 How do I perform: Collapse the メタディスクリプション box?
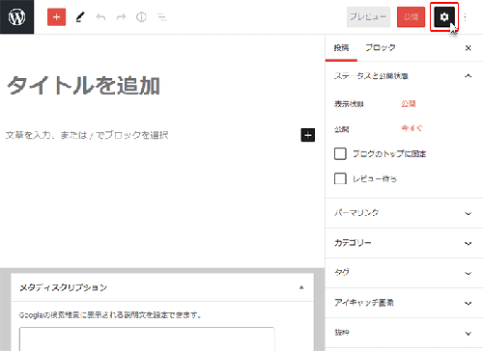click(301, 287)
